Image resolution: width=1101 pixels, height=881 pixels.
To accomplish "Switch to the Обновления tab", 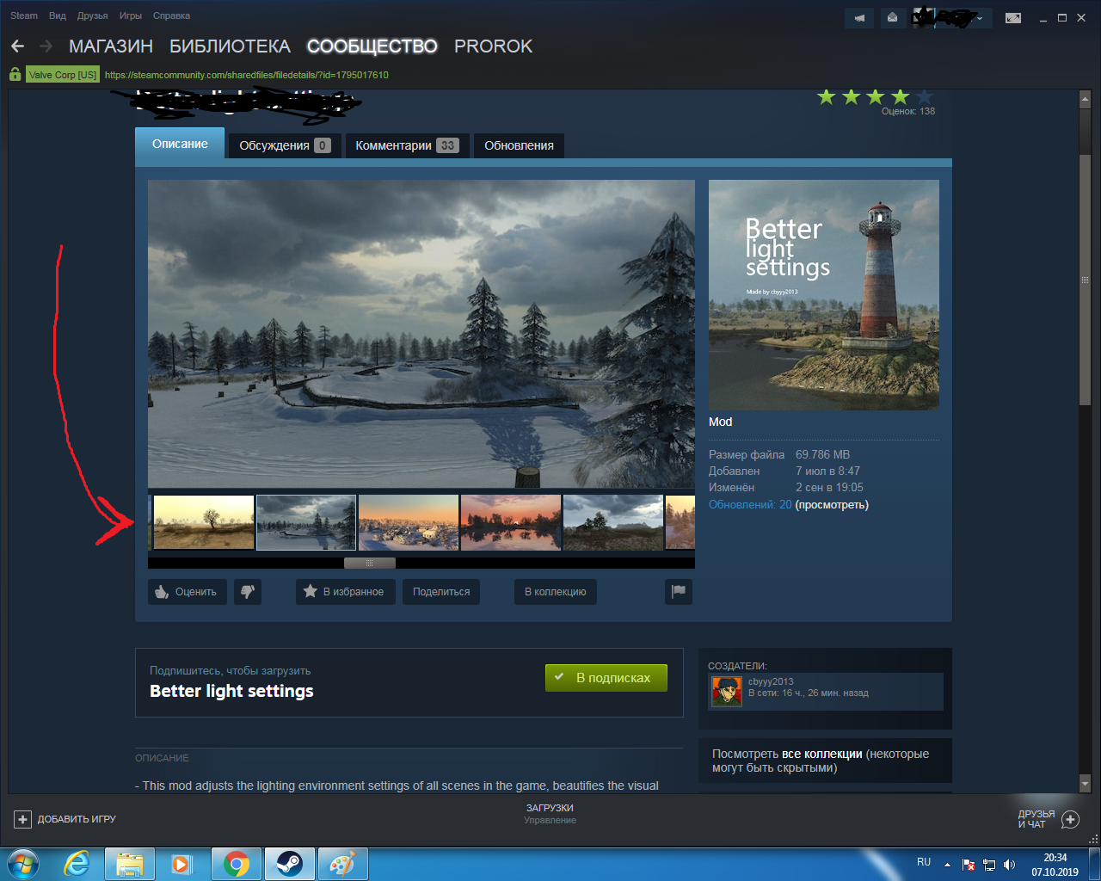I will point(519,145).
